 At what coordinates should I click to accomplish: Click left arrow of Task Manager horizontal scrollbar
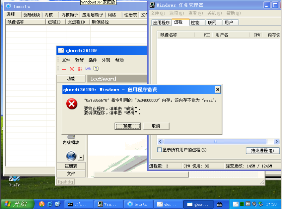pos(160,142)
